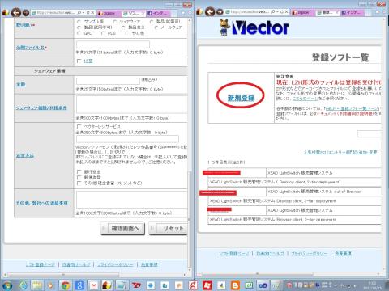Switch to zigsow tab in right window

click(x=302, y=12)
